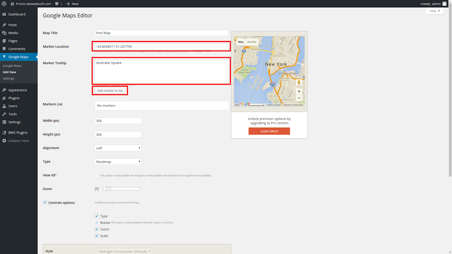
Task: Click the Posts pushpin icon
Action: coord(4,25)
